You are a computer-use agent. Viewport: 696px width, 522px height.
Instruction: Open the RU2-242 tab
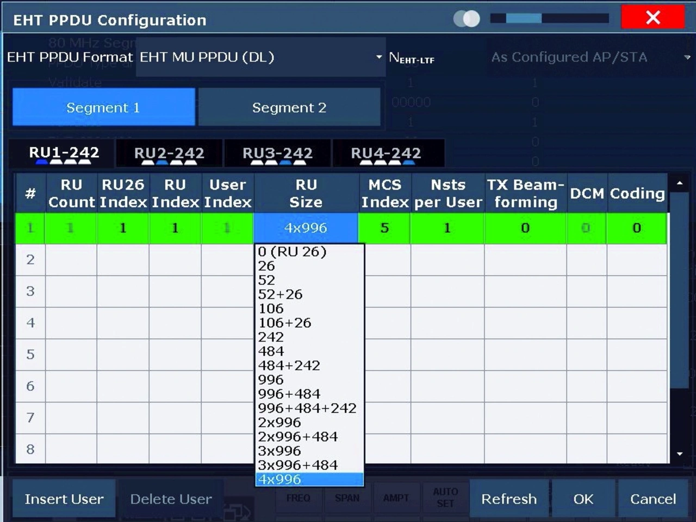coord(169,154)
